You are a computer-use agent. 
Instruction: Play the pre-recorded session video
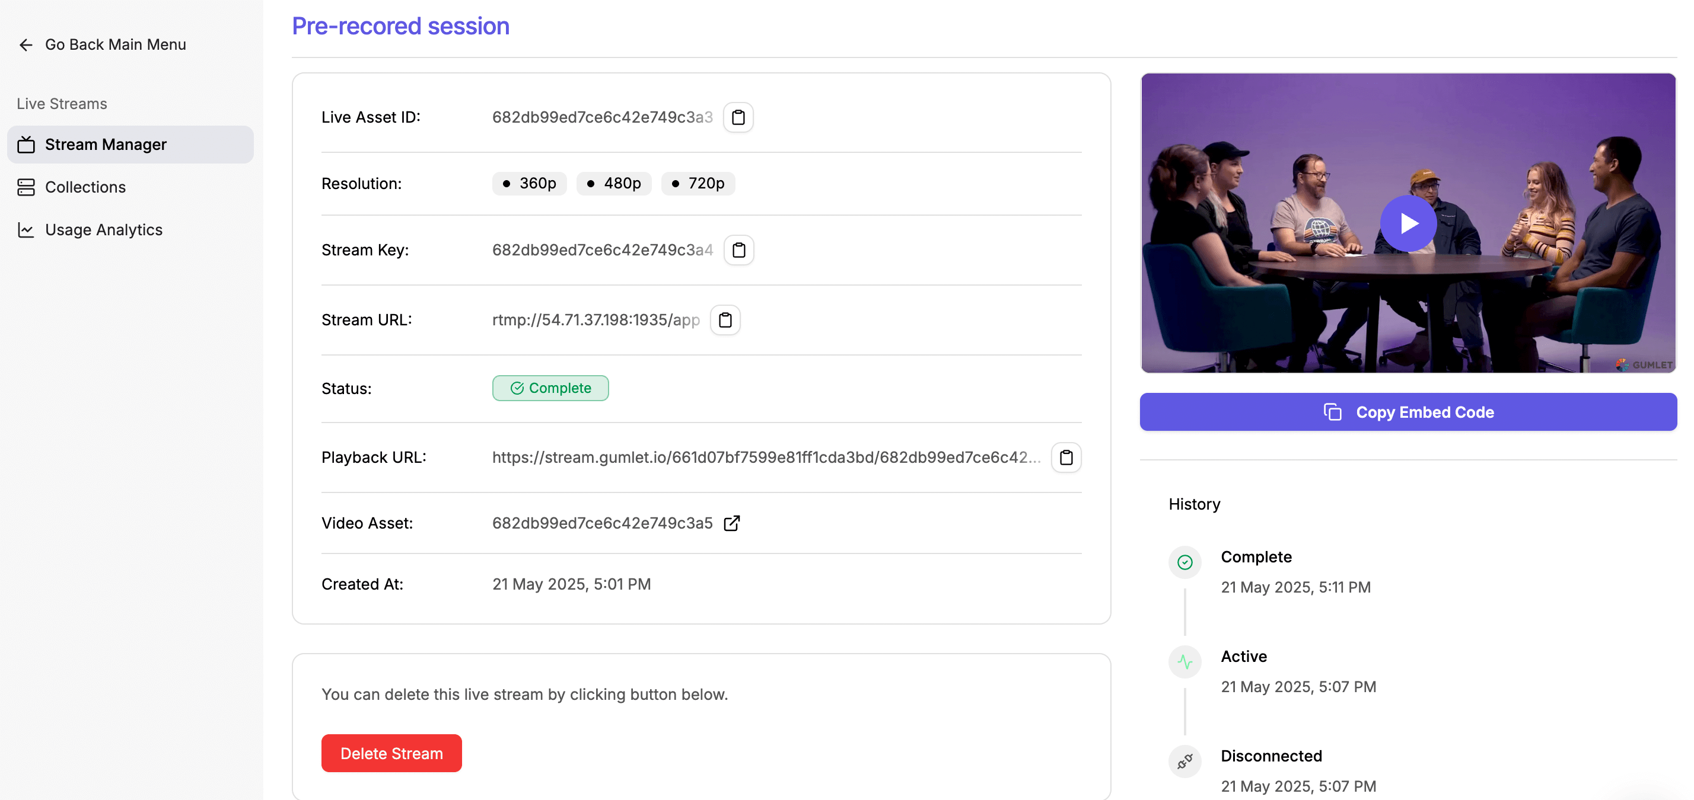[x=1408, y=223]
